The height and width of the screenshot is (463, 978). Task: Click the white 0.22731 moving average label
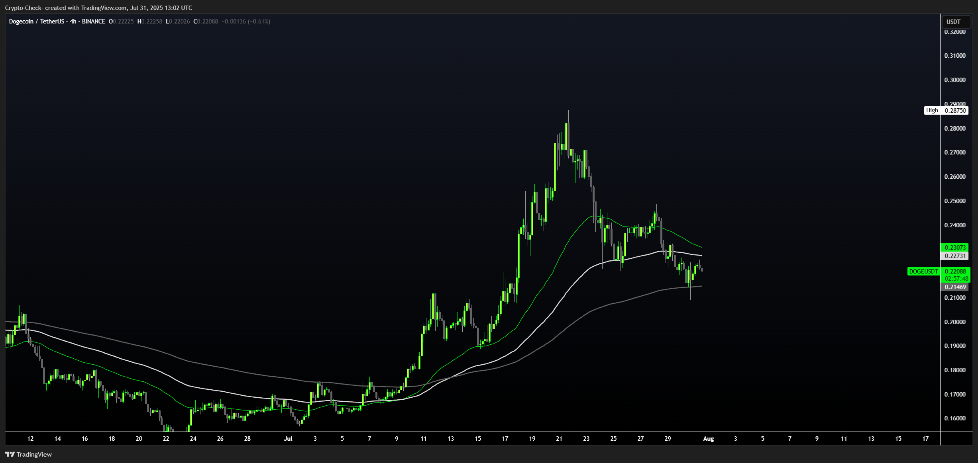(955, 256)
